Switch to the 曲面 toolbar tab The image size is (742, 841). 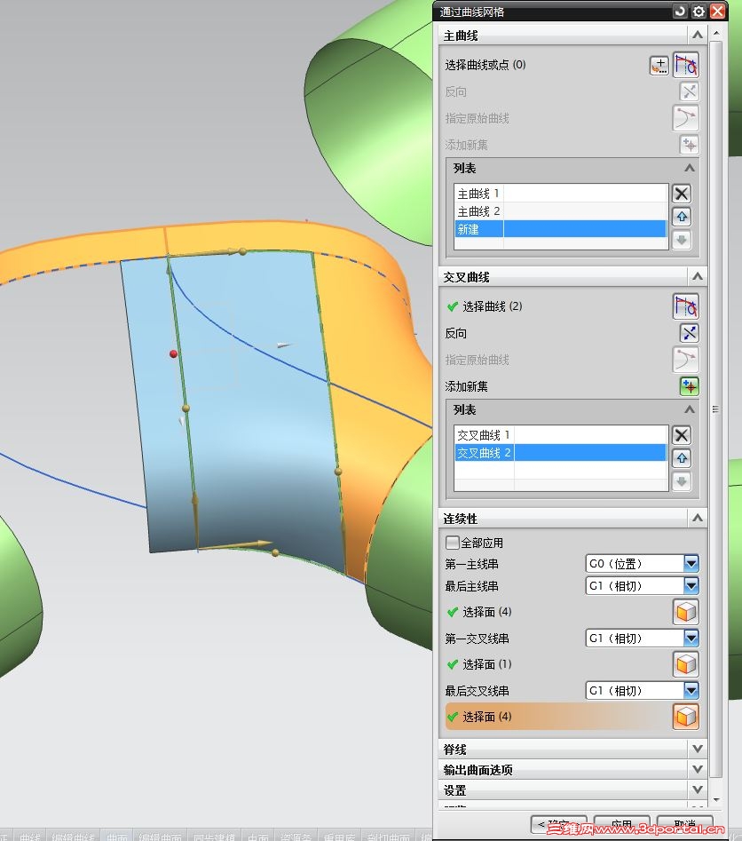(x=117, y=837)
